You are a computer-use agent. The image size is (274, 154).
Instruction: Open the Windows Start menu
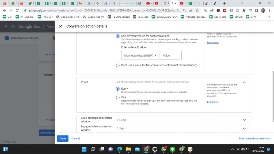coord(5,149)
